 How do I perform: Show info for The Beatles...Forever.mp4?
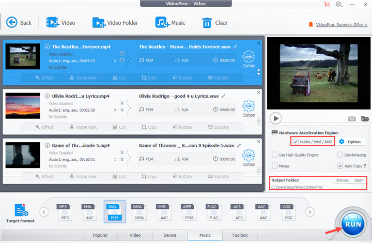(x=47, y=47)
